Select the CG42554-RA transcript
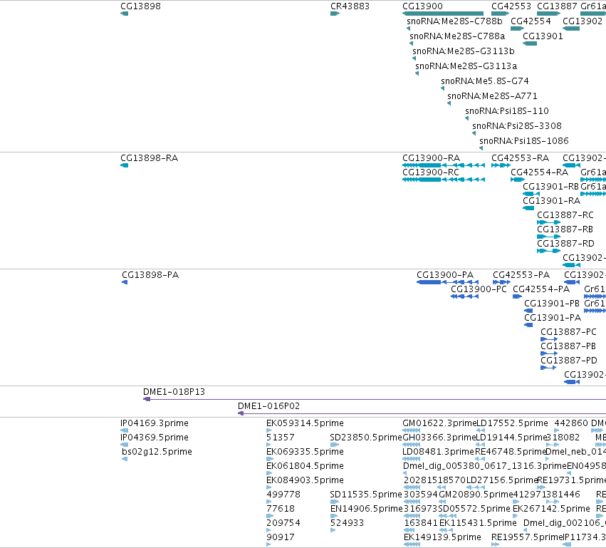606x548 pixels. click(x=518, y=180)
